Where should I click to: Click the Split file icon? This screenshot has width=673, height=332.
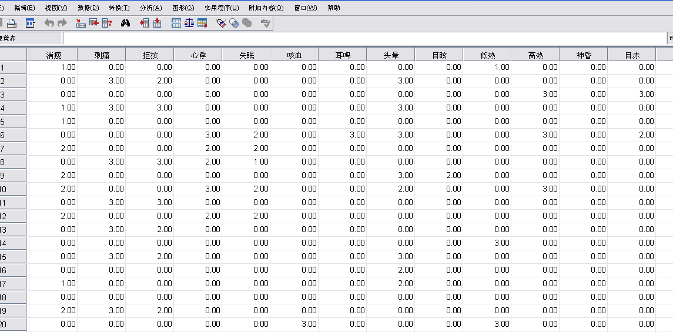[x=176, y=23]
